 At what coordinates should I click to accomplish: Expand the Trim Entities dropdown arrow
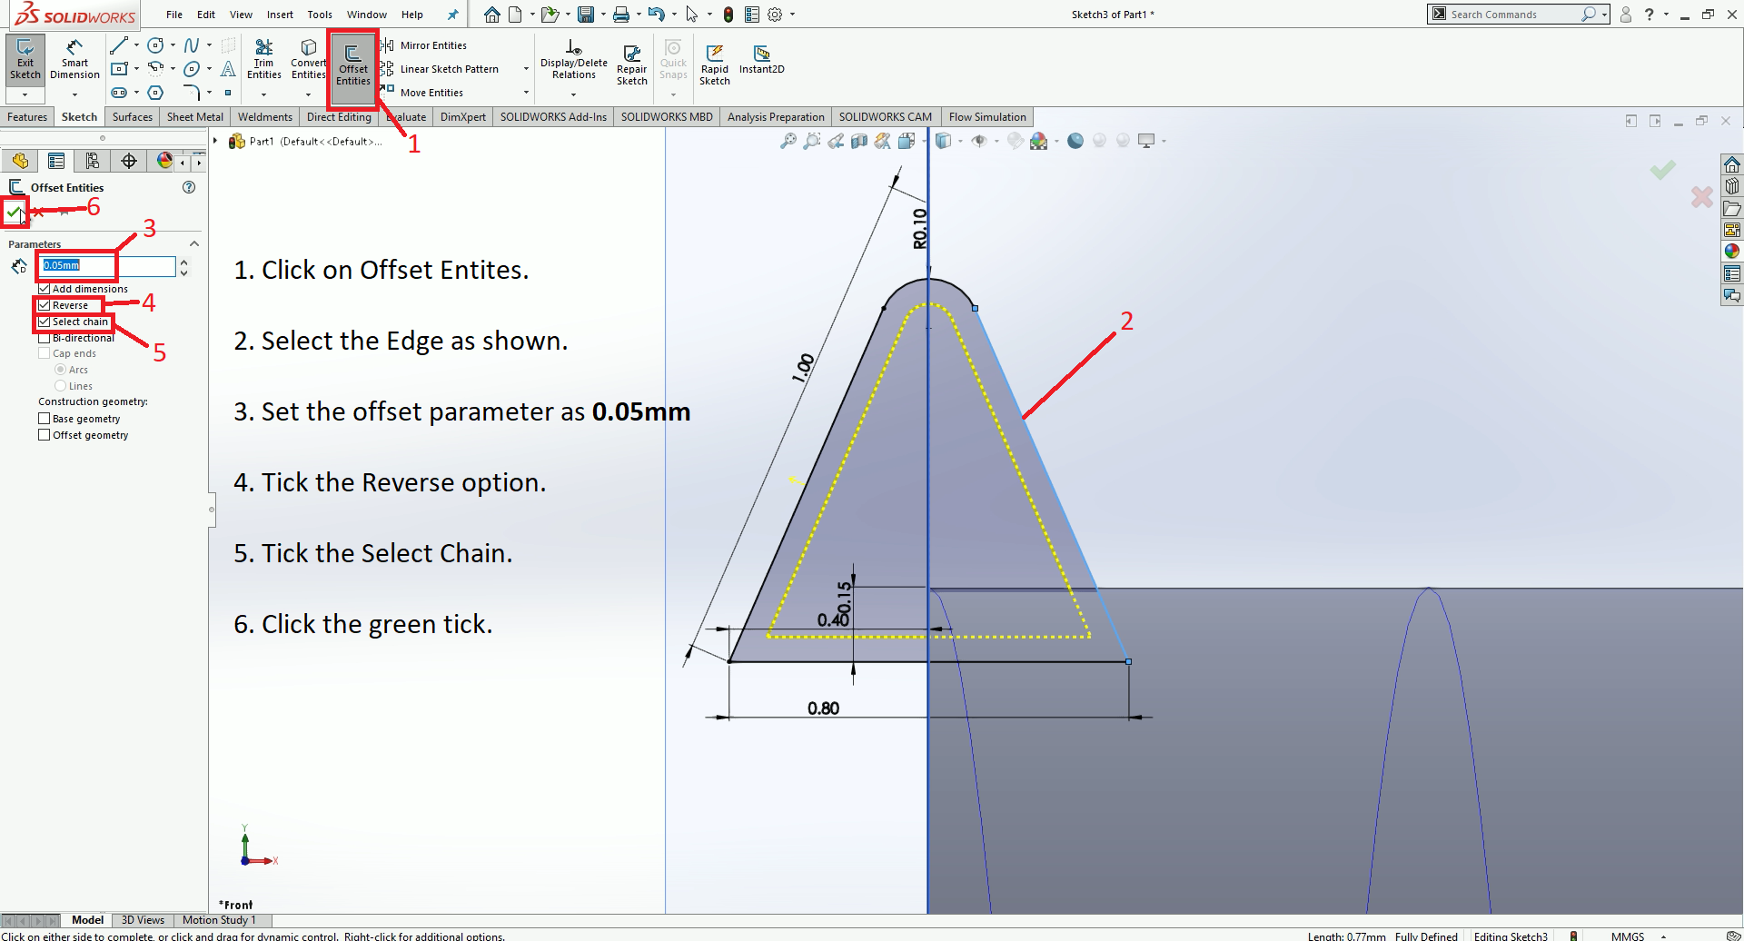(x=264, y=94)
